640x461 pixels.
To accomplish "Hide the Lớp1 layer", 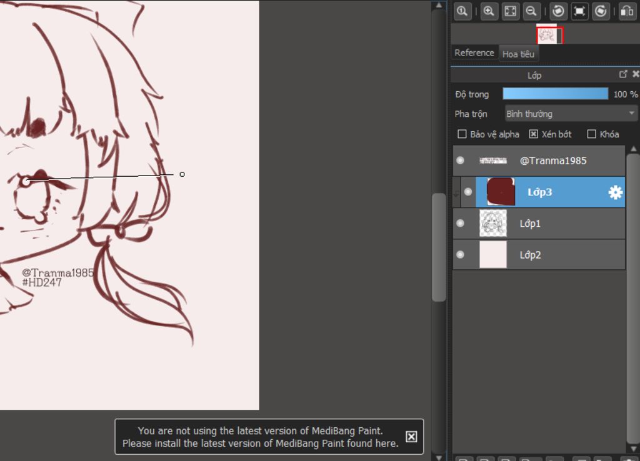I will (461, 223).
